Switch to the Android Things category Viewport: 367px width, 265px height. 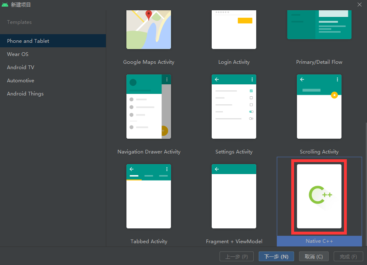25,93
